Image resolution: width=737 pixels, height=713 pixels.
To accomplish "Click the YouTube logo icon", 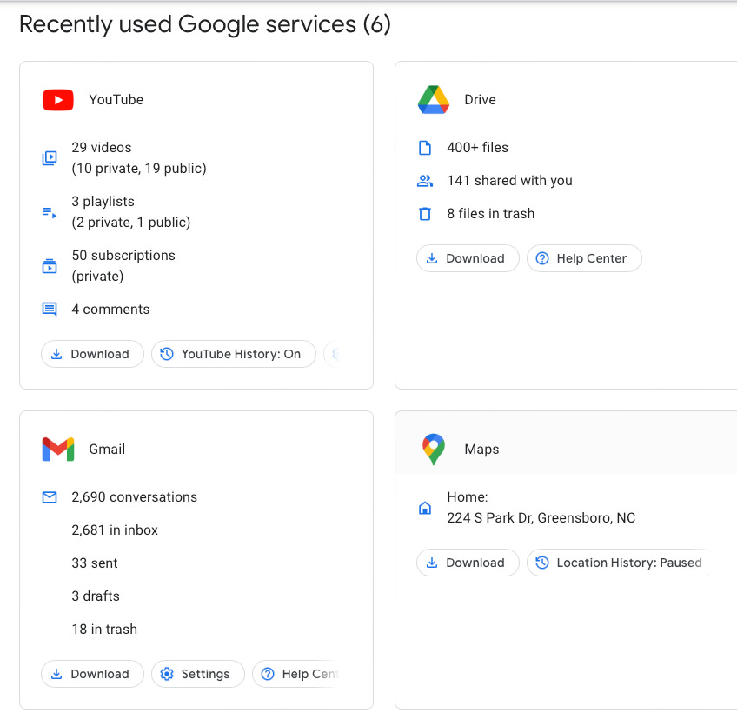I will click(58, 100).
